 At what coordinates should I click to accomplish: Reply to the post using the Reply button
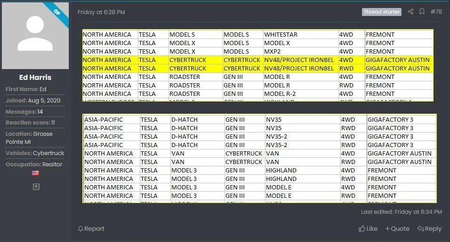[x=429, y=229]
